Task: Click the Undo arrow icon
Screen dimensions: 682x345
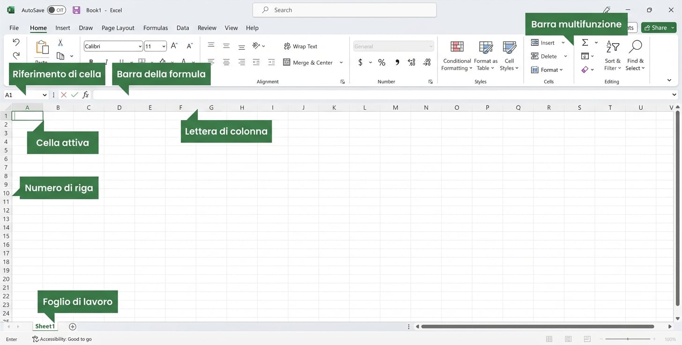Action: [x=16, y=42]
